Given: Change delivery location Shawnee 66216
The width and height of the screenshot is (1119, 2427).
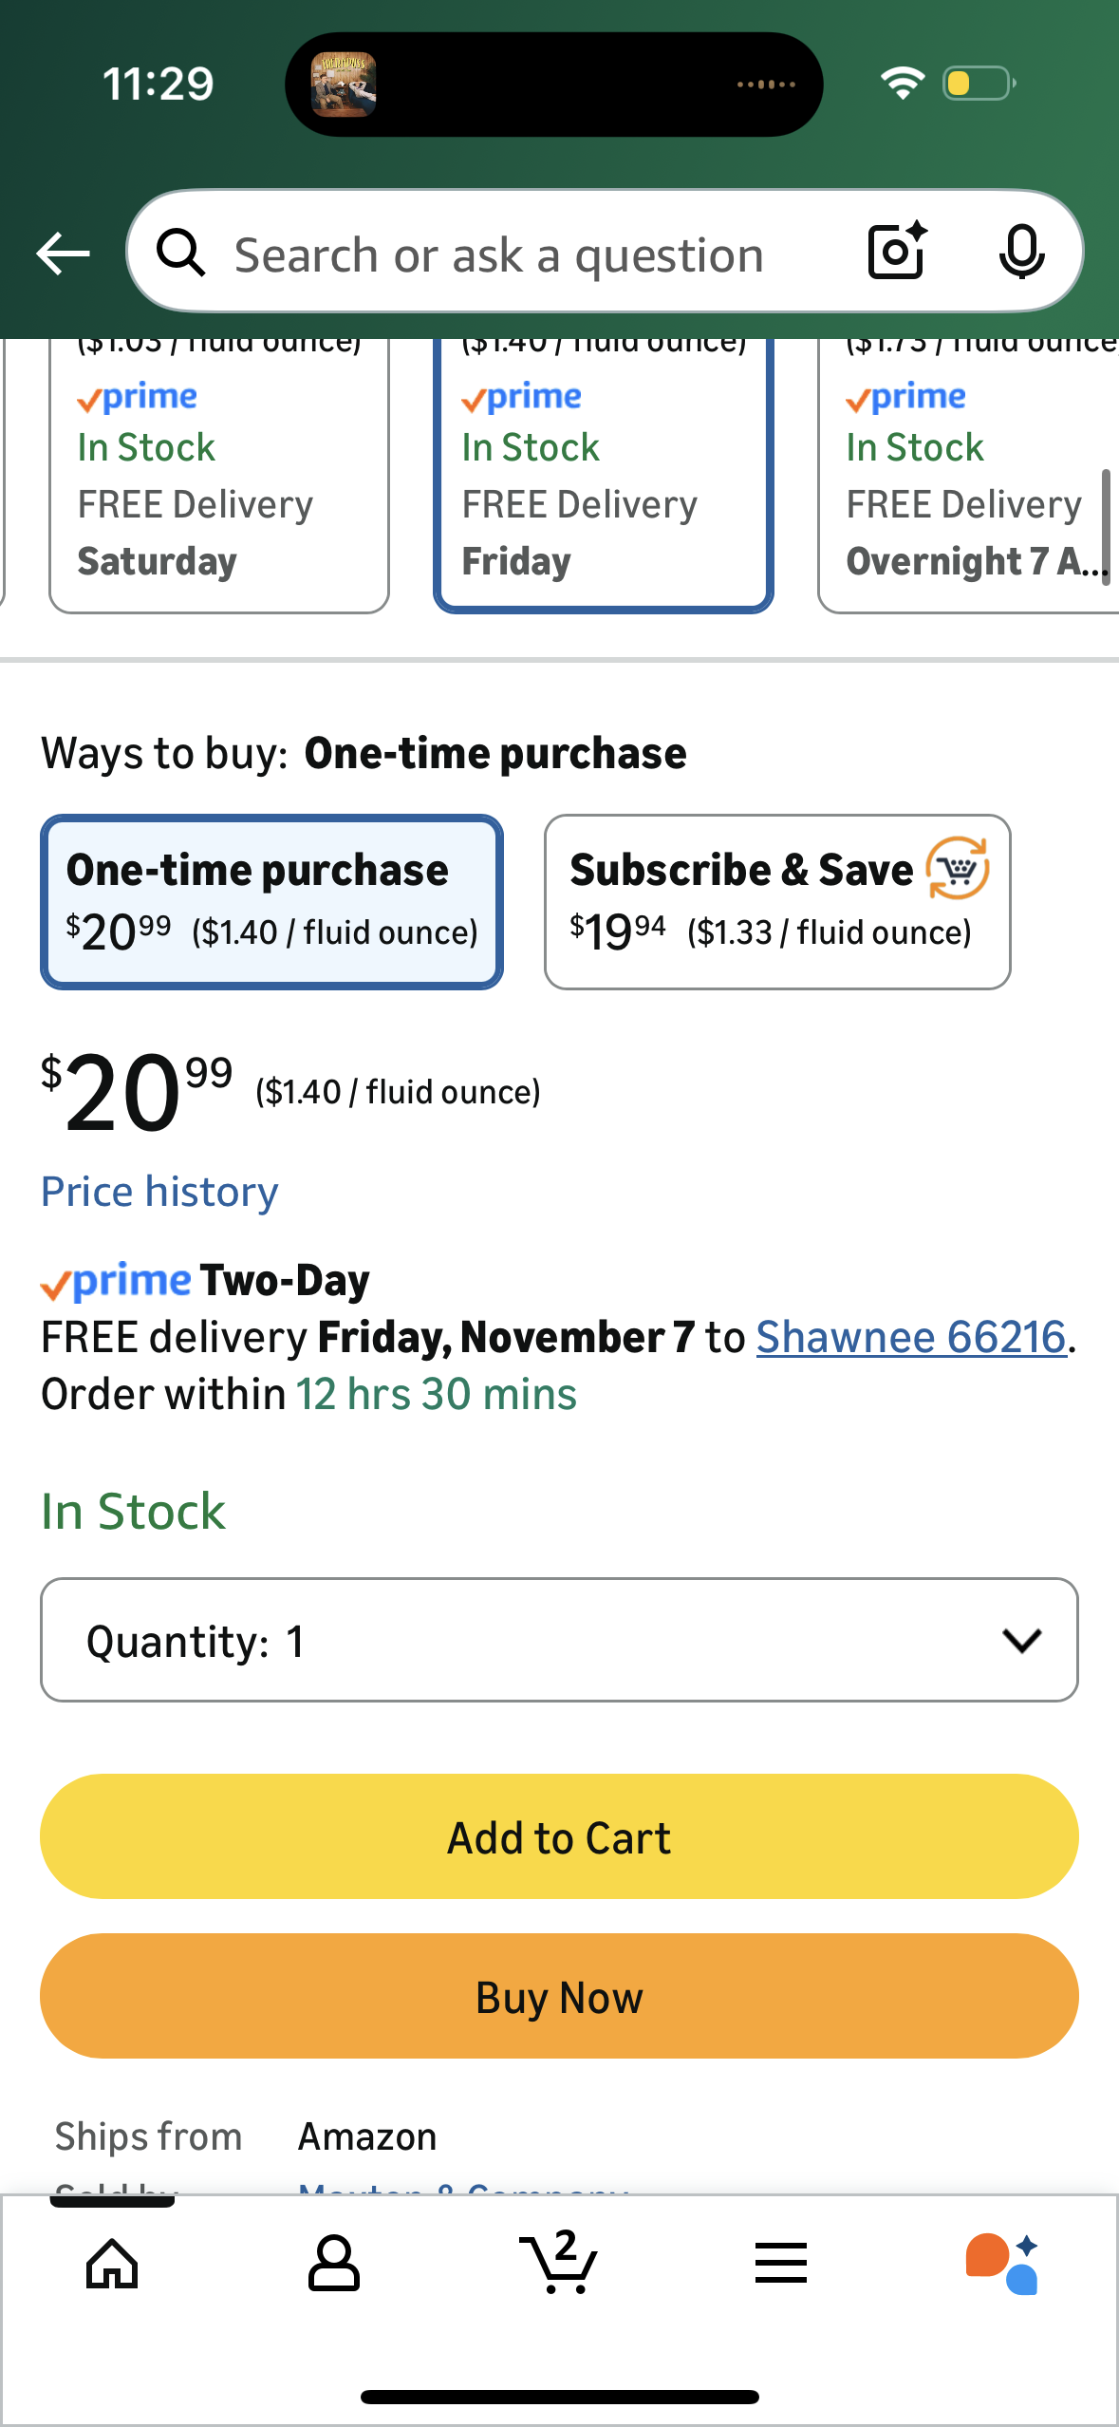Looking at the screenshot, I should click(910, 1337).
